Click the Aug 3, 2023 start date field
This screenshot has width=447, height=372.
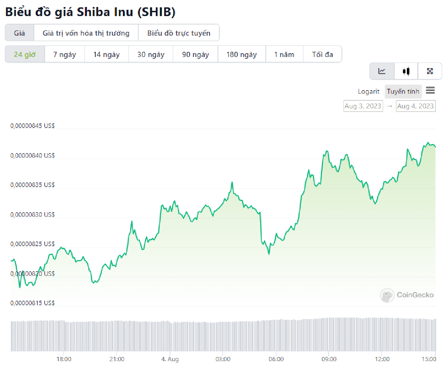pyautogui.click(x=363, y=106)
